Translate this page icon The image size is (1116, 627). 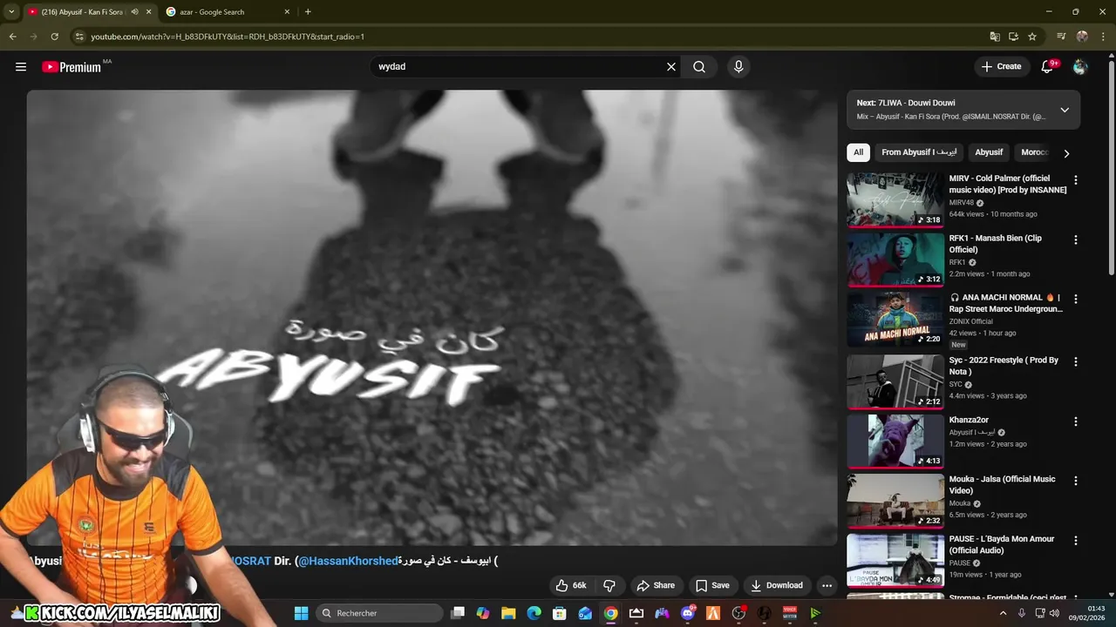pyautogui.click(x=995, y=37)
